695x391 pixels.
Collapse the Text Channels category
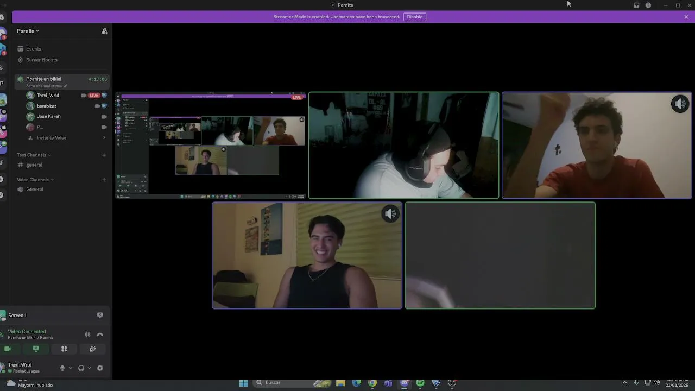coord(34,155)
